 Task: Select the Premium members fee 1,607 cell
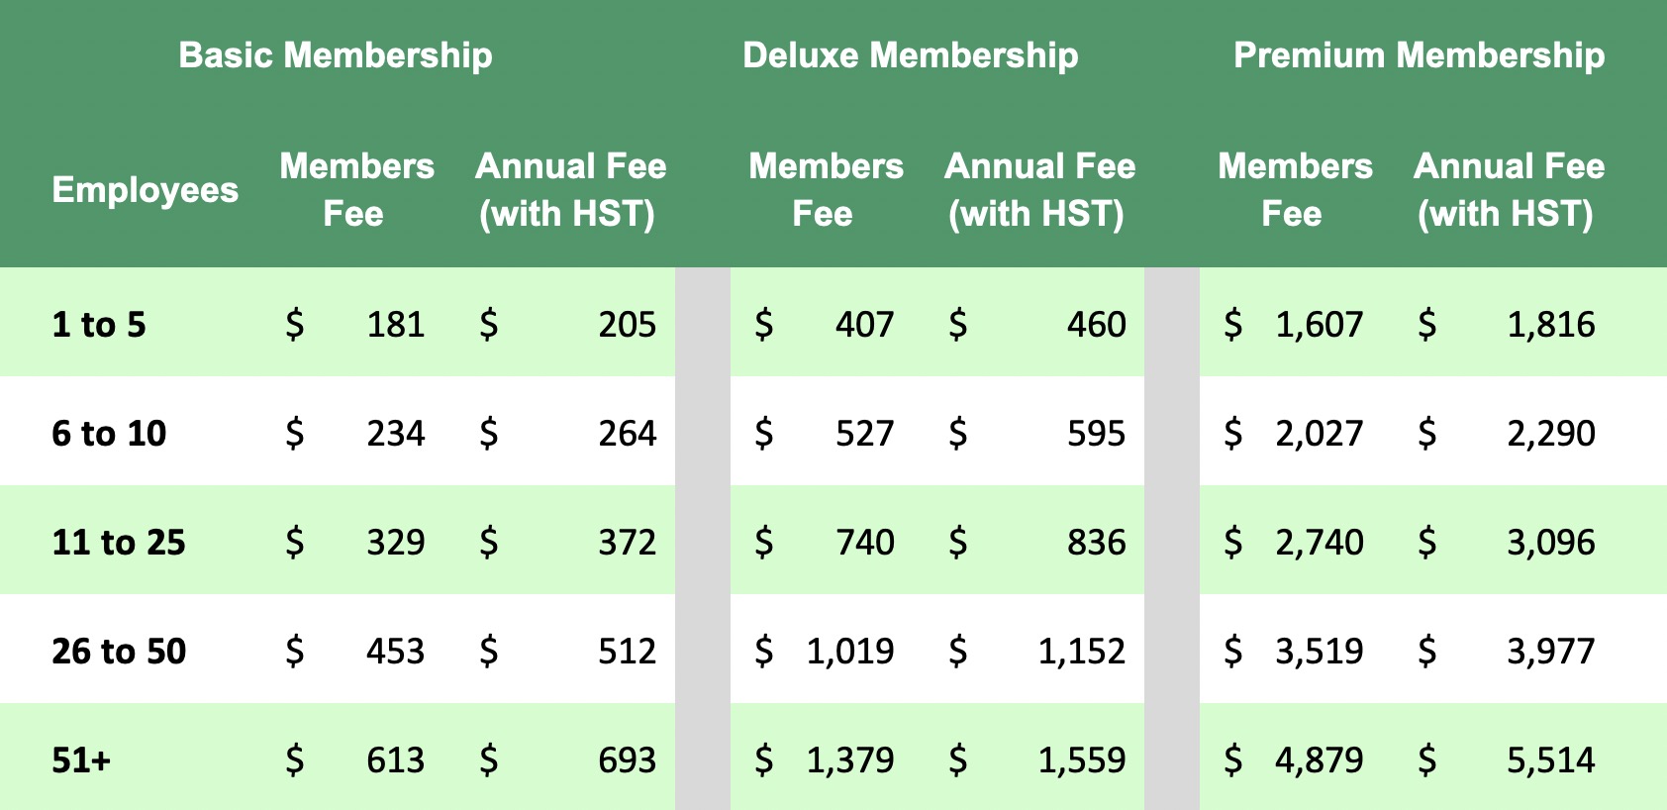pos(1294,325)
